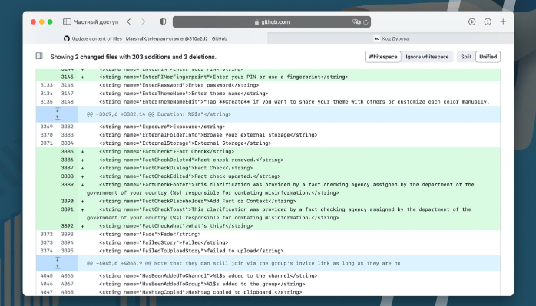The height and width of the screenshot is (306, 536).
Task: Open the privacy shield report icon
Action: point(163,21)
